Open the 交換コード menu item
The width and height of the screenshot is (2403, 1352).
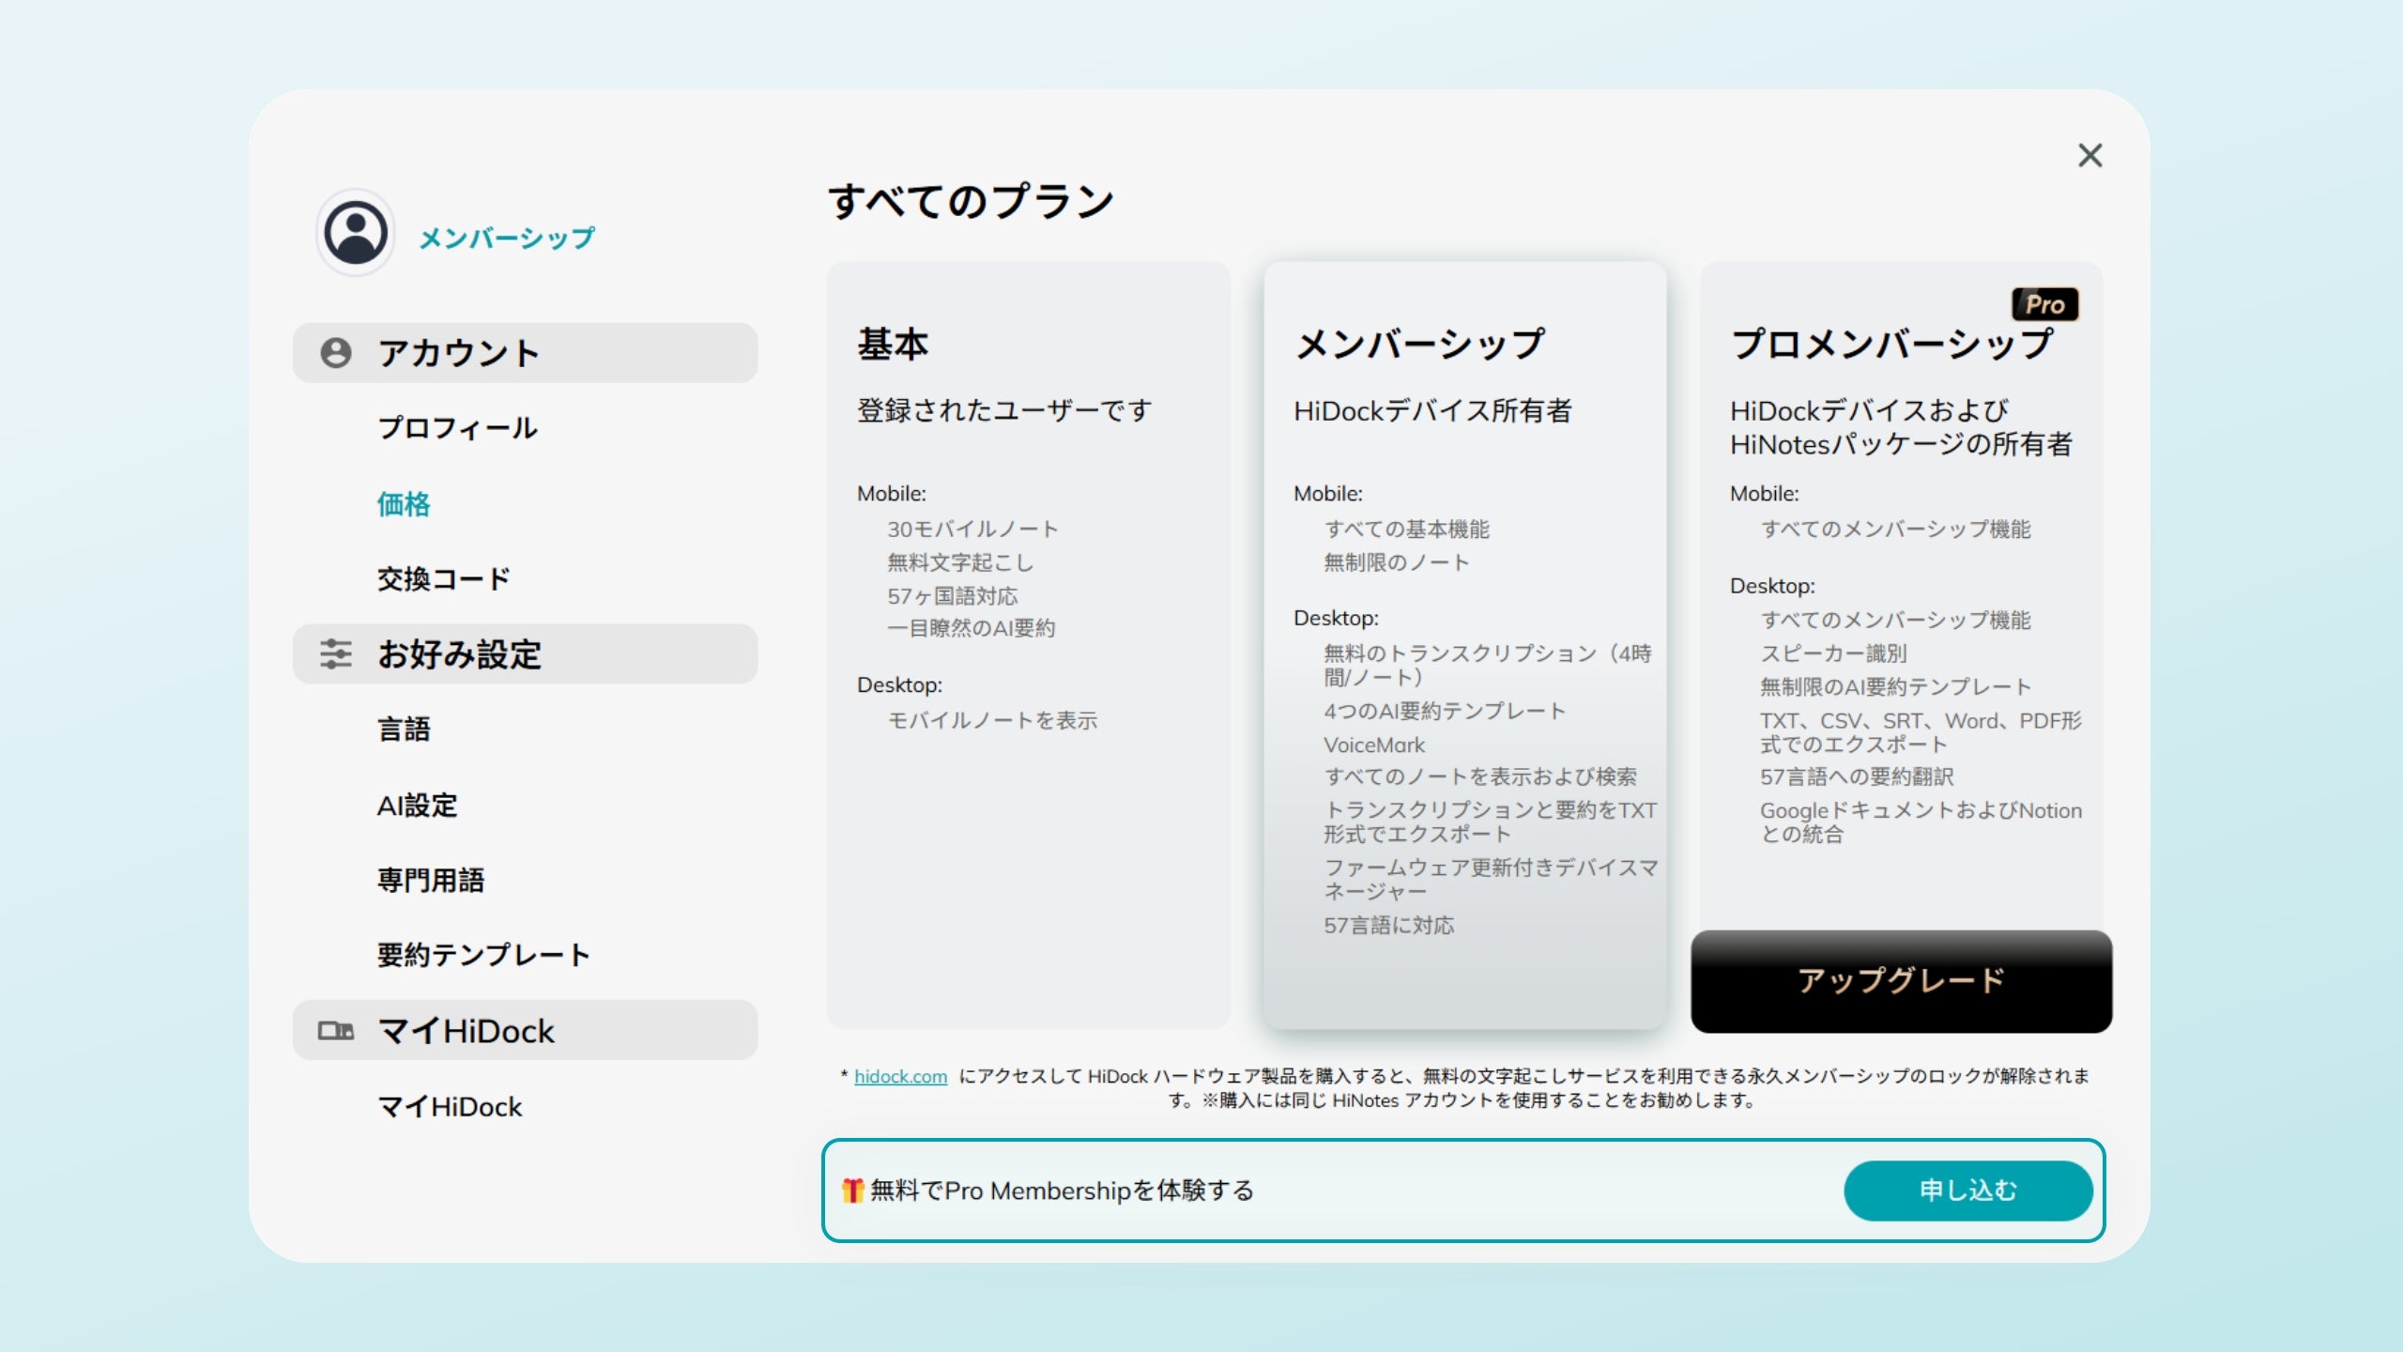(x=443, y=579)
